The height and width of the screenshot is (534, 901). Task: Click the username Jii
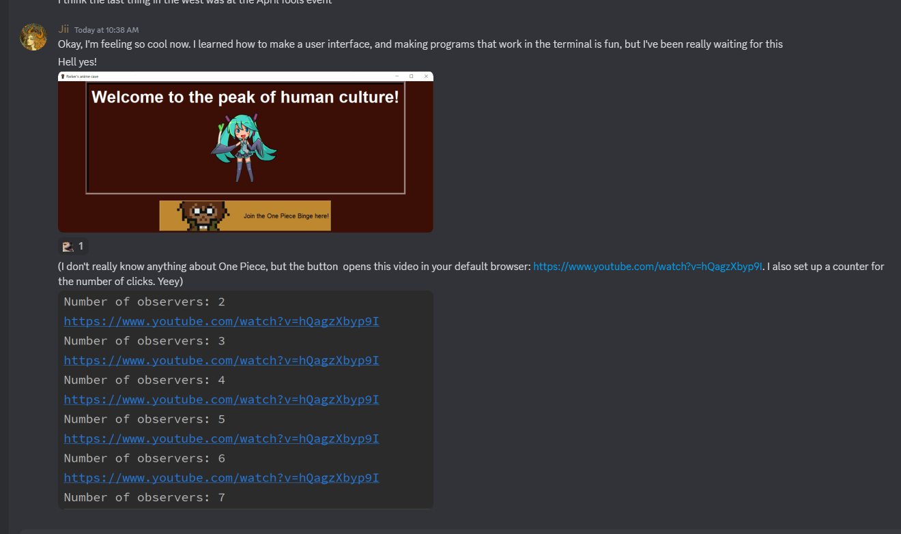(63, 29)
